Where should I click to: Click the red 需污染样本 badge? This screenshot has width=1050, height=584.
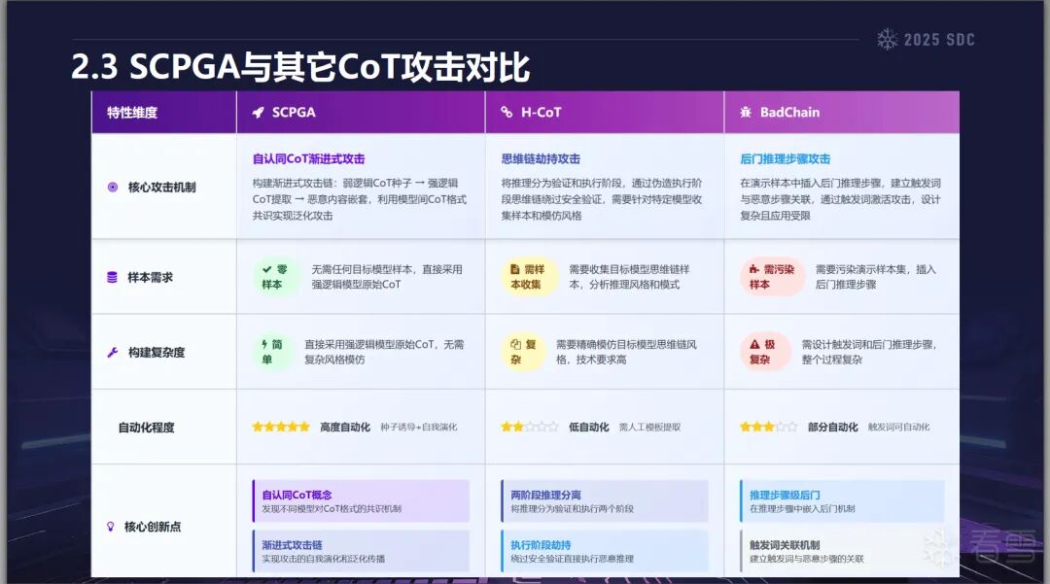tap(771, 277)
